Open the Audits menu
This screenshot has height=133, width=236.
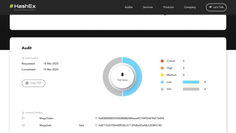(x=129, y=7)
